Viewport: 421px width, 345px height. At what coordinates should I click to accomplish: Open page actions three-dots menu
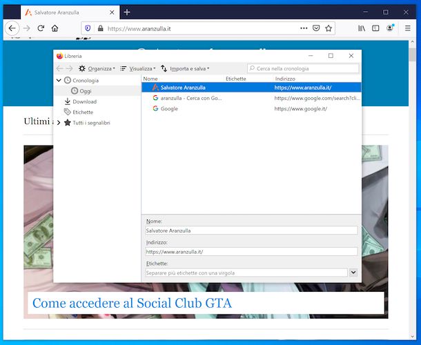304,28
